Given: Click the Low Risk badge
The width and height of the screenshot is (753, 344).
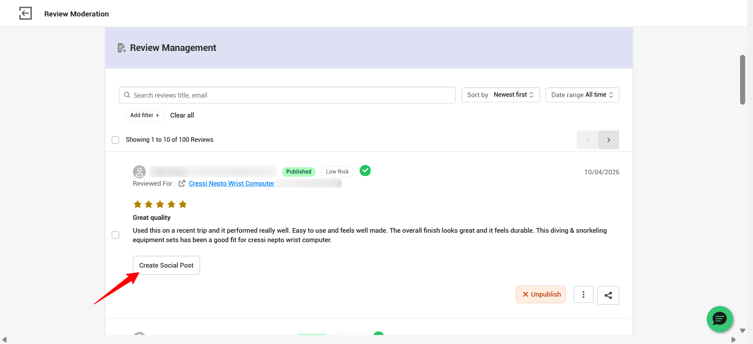Looking at the screenshot, I should click(x=337, y=172).
